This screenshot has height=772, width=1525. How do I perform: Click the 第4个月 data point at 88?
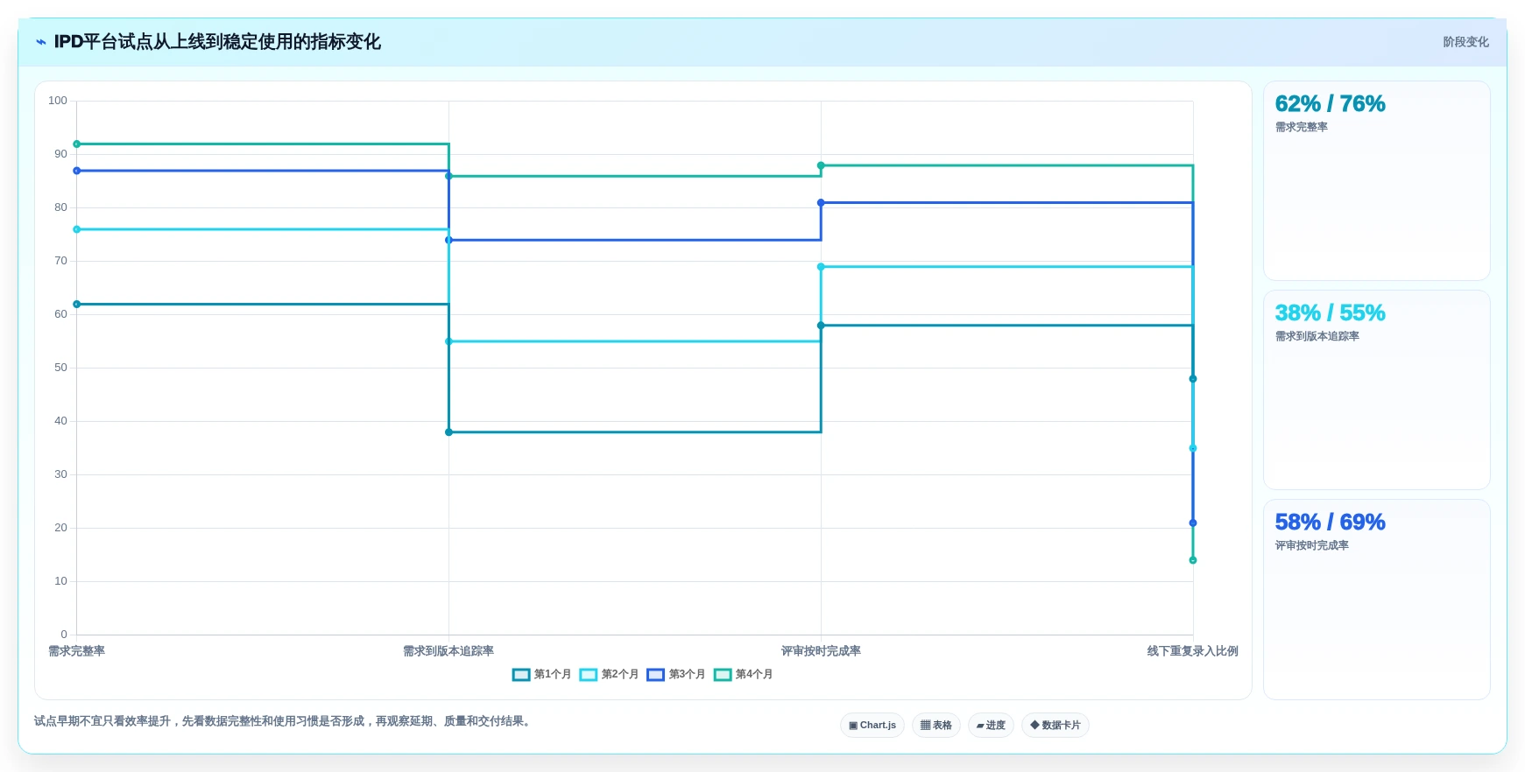tap(821, 165)
